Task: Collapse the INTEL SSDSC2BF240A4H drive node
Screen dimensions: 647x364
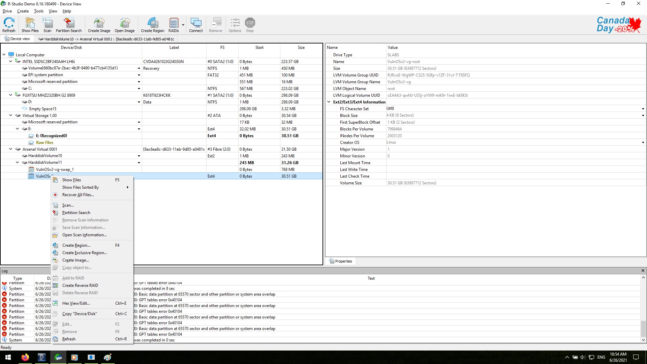Action: [11, 61]
